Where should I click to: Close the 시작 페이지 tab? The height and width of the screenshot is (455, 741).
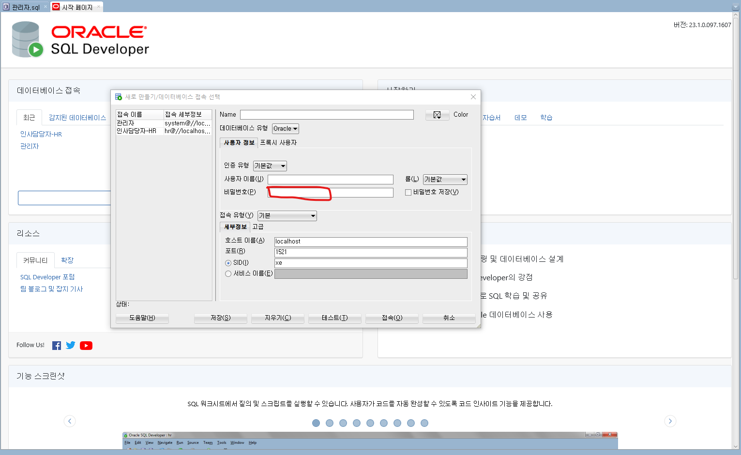click(99, 7)
